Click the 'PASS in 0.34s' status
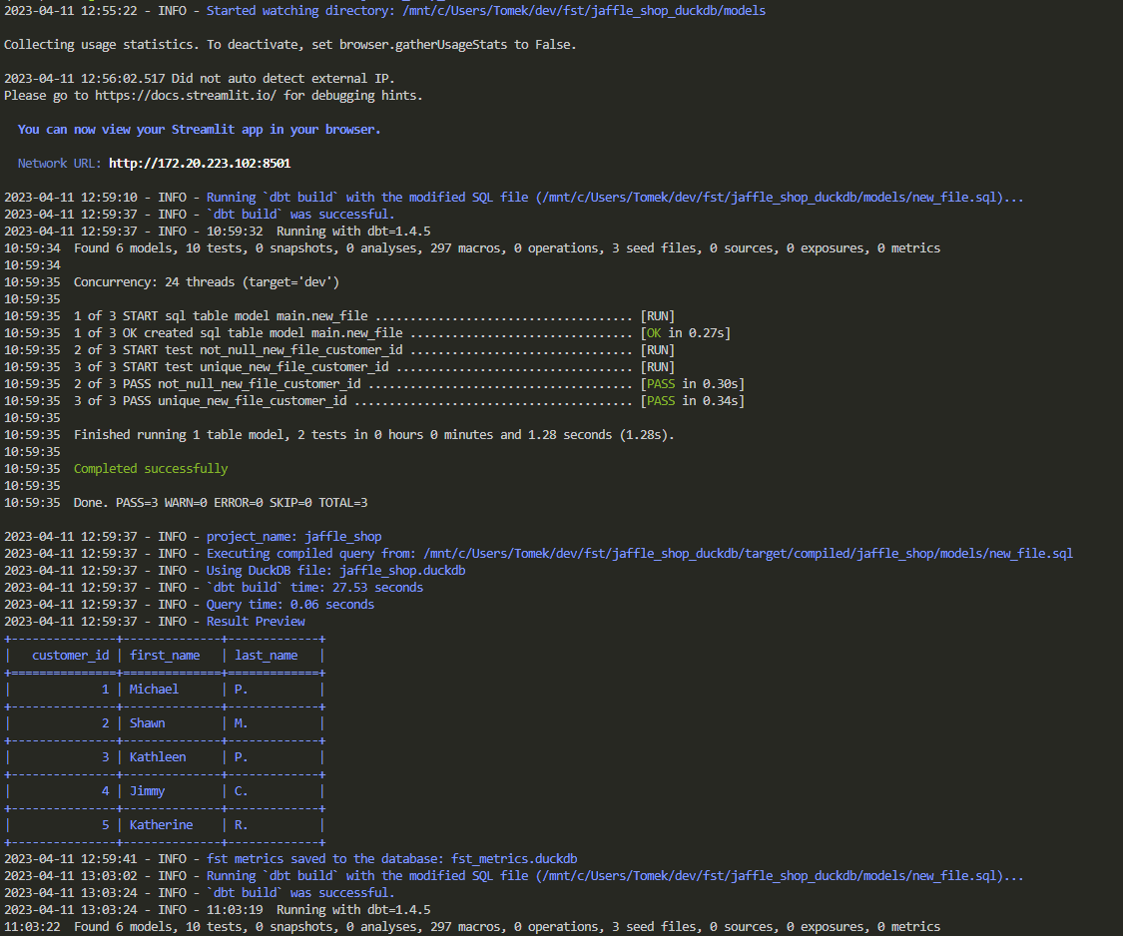 693,401
